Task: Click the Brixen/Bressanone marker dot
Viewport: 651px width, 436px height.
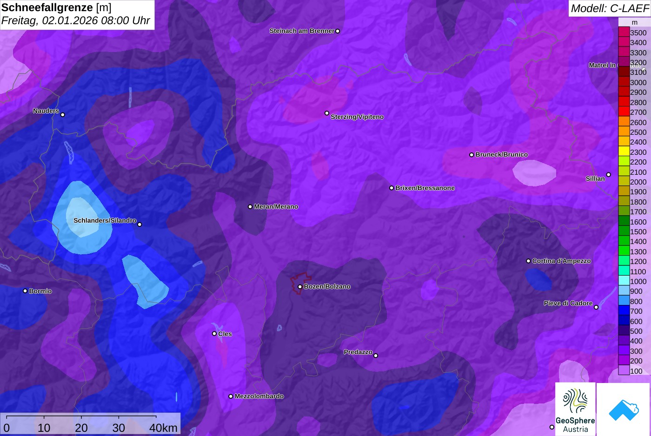Action: [392, 188]
